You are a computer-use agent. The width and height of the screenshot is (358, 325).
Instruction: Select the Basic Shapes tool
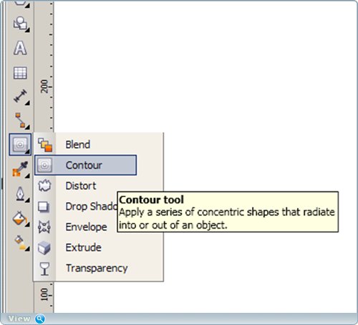pos(20,24)
